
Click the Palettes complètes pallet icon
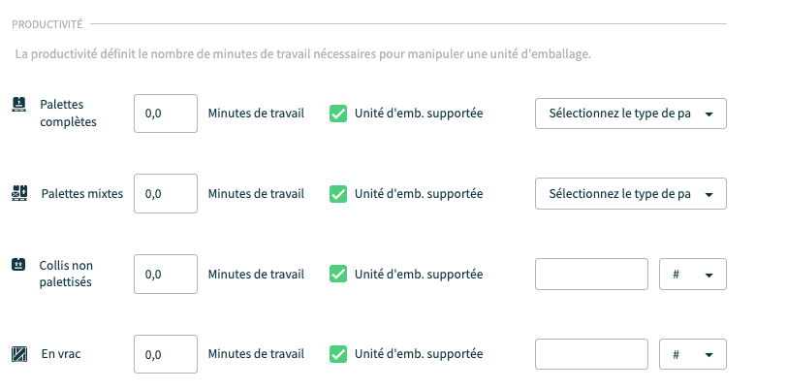[x=19, y=105]
